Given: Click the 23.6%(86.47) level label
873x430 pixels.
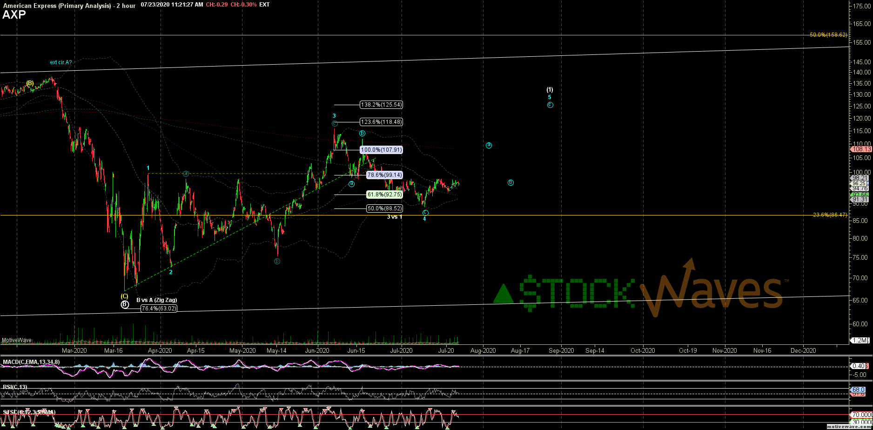Looking at the screenshot, I should [x=830, y=215].
